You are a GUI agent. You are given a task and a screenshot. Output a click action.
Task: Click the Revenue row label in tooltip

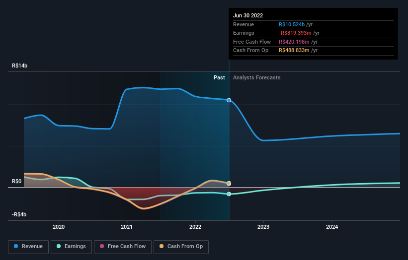tap(244, 24)
